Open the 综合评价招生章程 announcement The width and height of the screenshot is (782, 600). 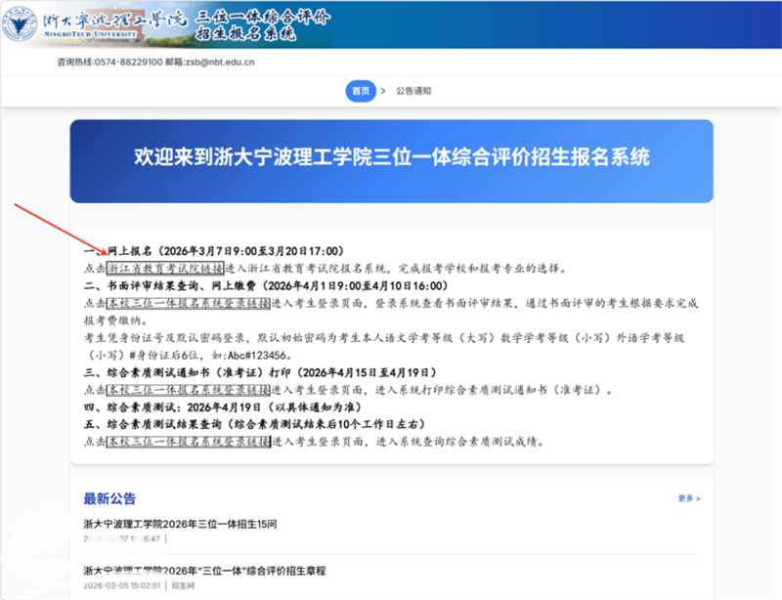point(204,571)
